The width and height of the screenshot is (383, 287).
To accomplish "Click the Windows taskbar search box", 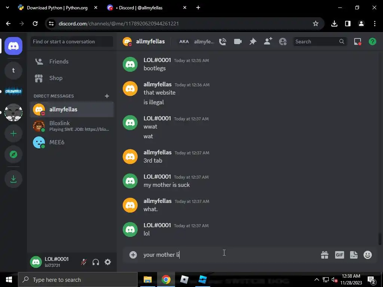I will pyautogui.click(x=78, y=280).
